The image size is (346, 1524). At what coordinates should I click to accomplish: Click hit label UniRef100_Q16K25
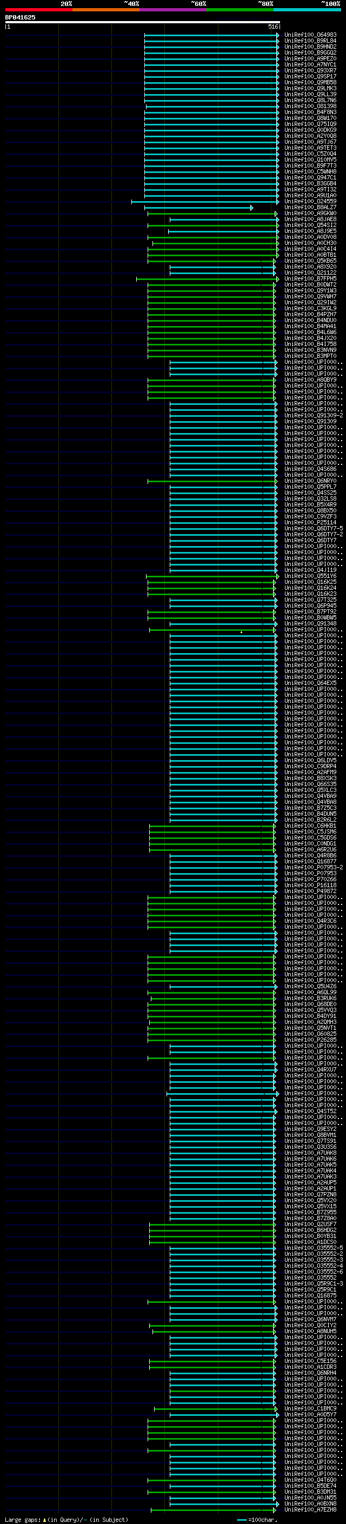(310, 582)
